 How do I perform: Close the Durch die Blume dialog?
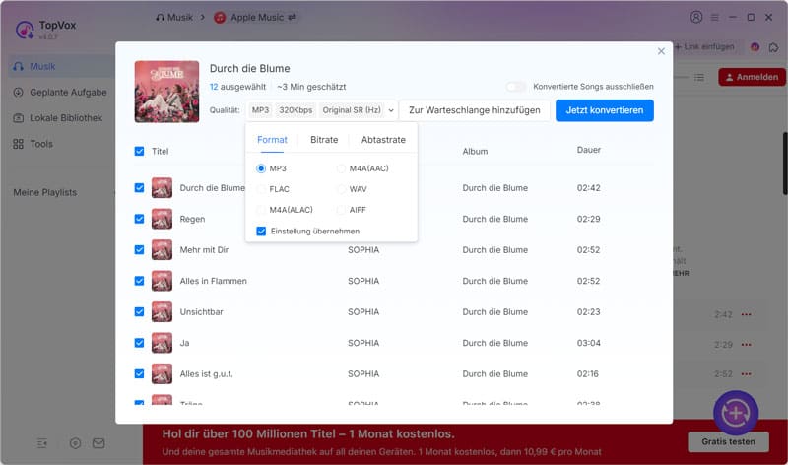pos(661,51)
